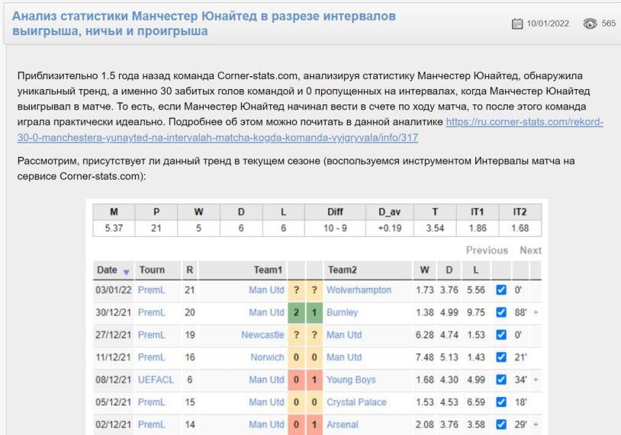Open Man Utd link in Burnley row
The image size is (621, 435).
point(266,312)
